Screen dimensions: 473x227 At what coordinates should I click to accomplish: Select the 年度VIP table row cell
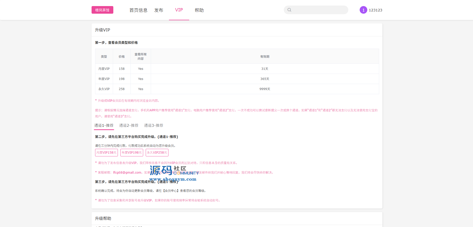click(x=104, y=79)
